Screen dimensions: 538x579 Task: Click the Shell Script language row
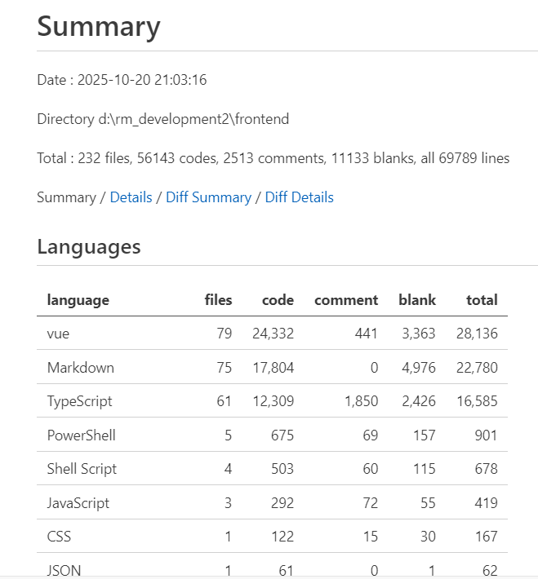[x=272, y=469]
